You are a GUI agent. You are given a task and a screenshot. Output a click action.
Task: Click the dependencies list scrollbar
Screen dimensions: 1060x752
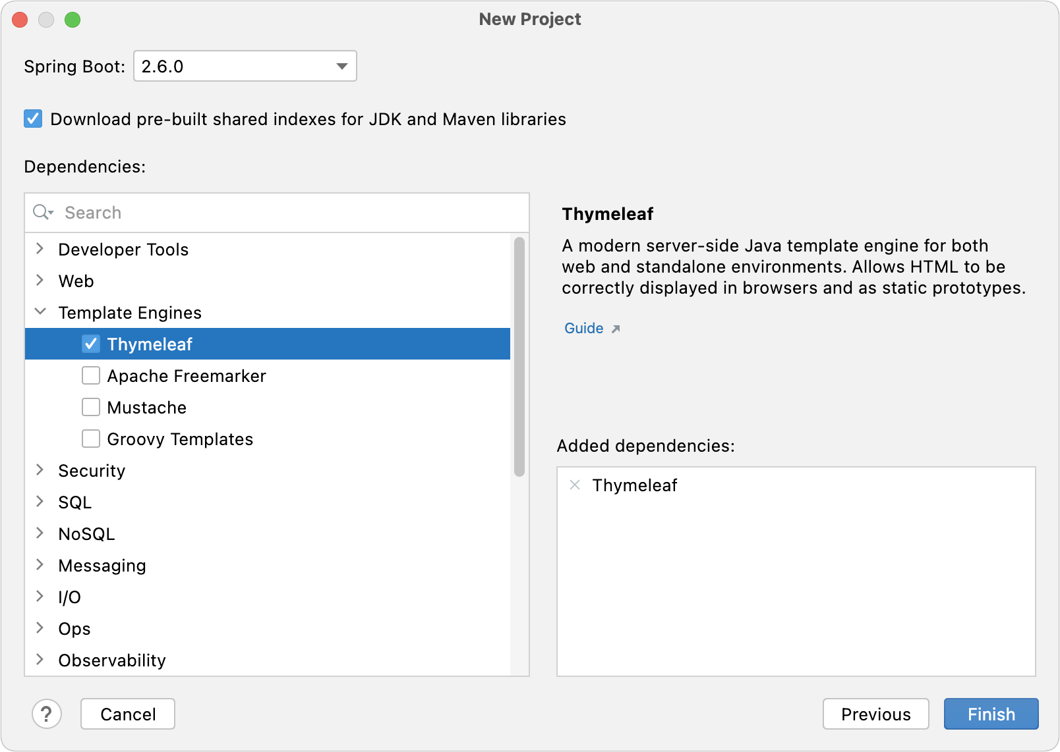(519, 356)
